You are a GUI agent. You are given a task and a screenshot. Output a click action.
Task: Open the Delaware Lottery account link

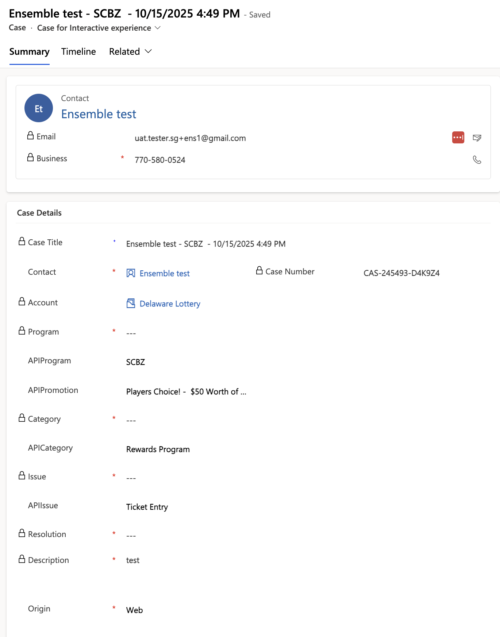pyautogui.click(x=170, y=304)
